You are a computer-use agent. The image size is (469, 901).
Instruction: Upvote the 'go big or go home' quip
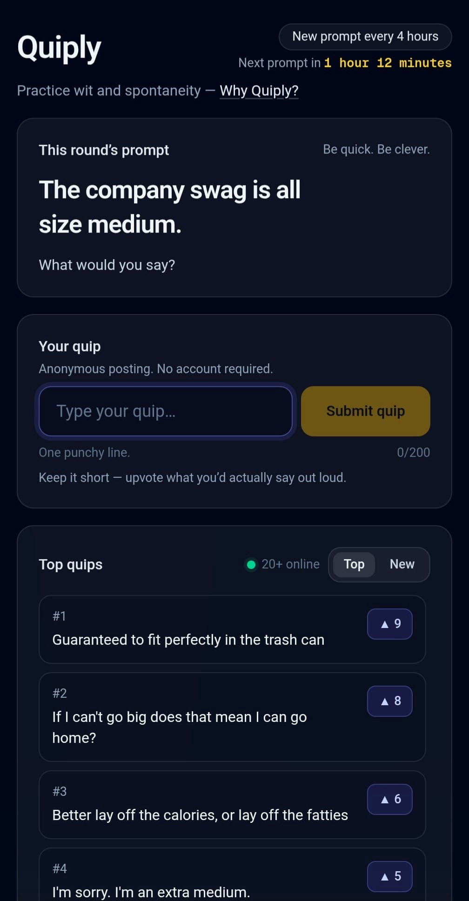(x=389, y=701)
